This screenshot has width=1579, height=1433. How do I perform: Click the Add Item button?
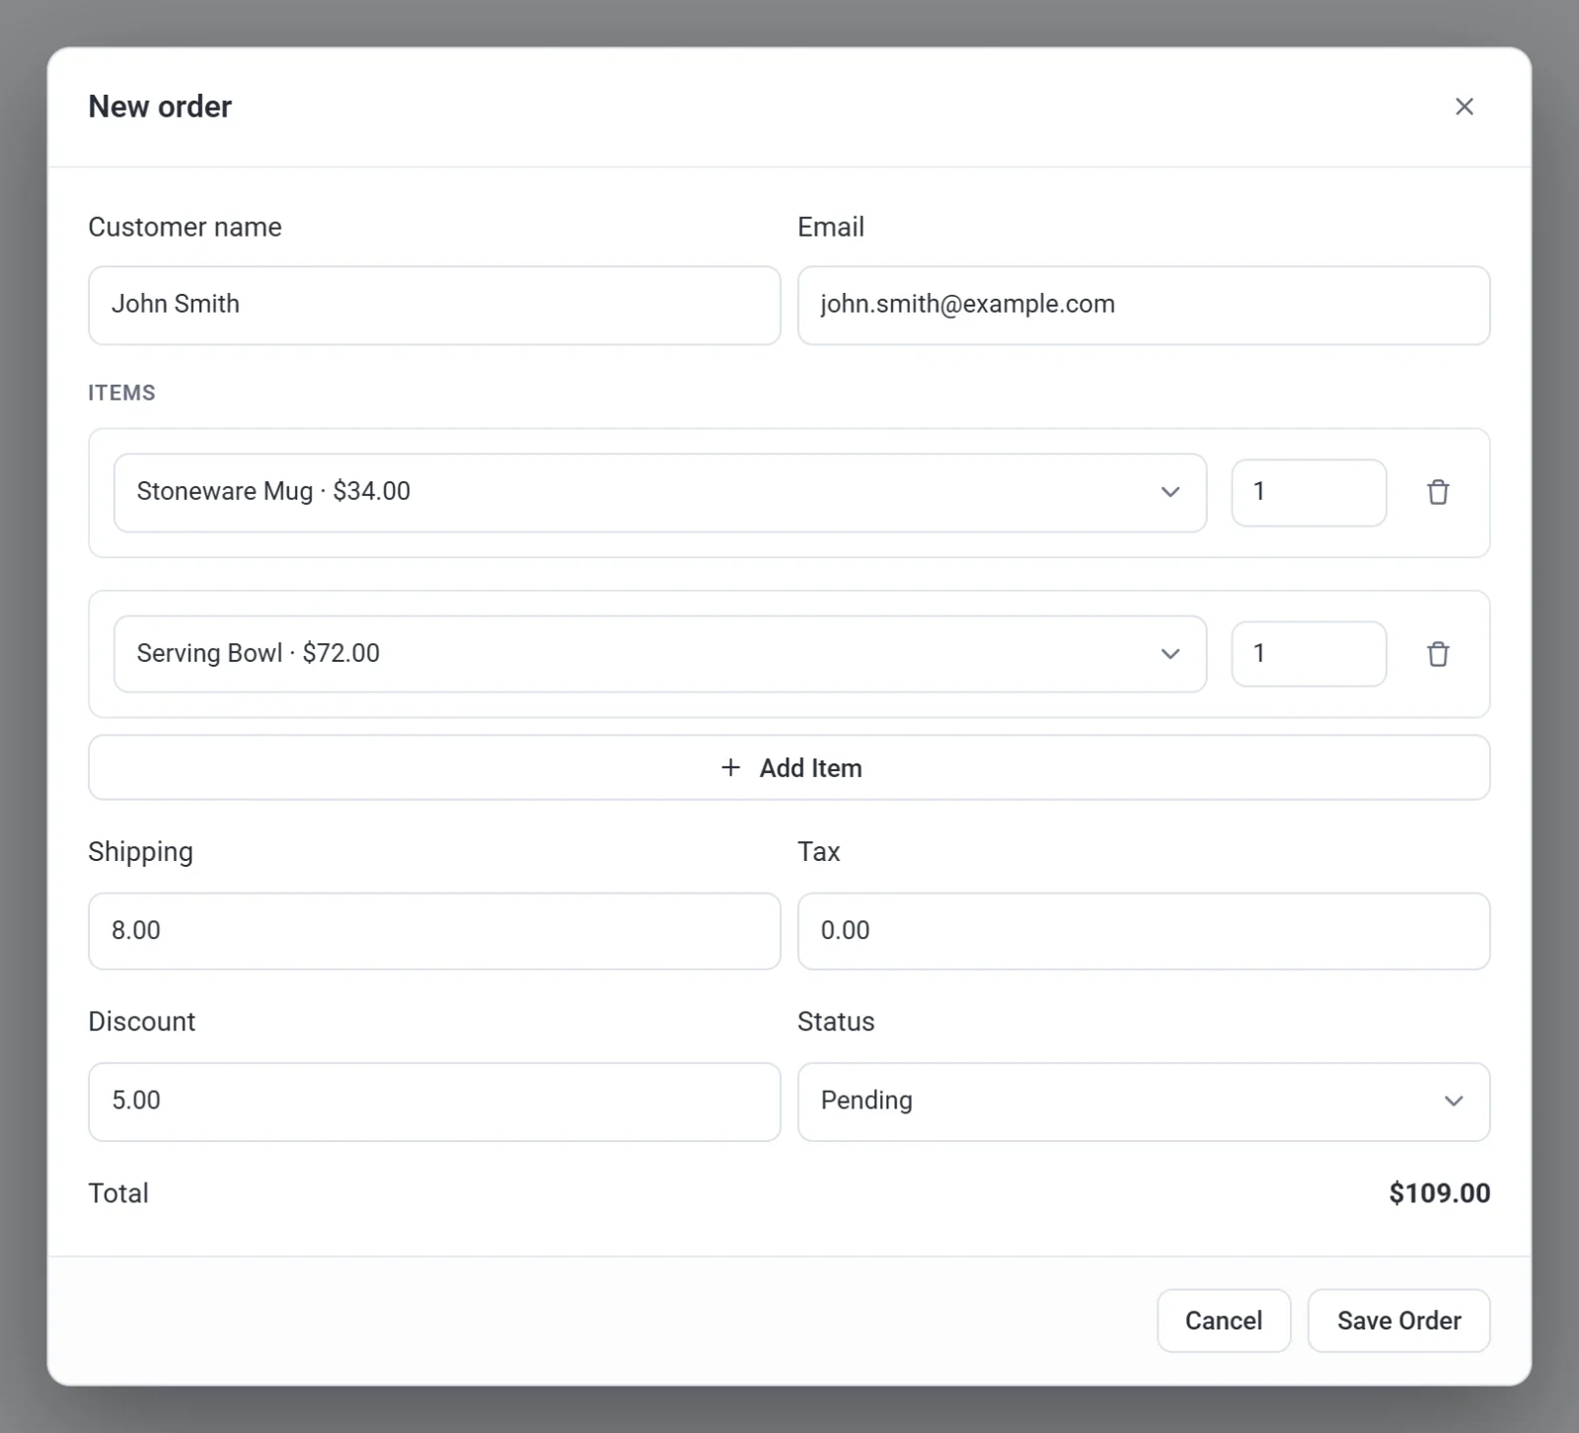[789, 767]
